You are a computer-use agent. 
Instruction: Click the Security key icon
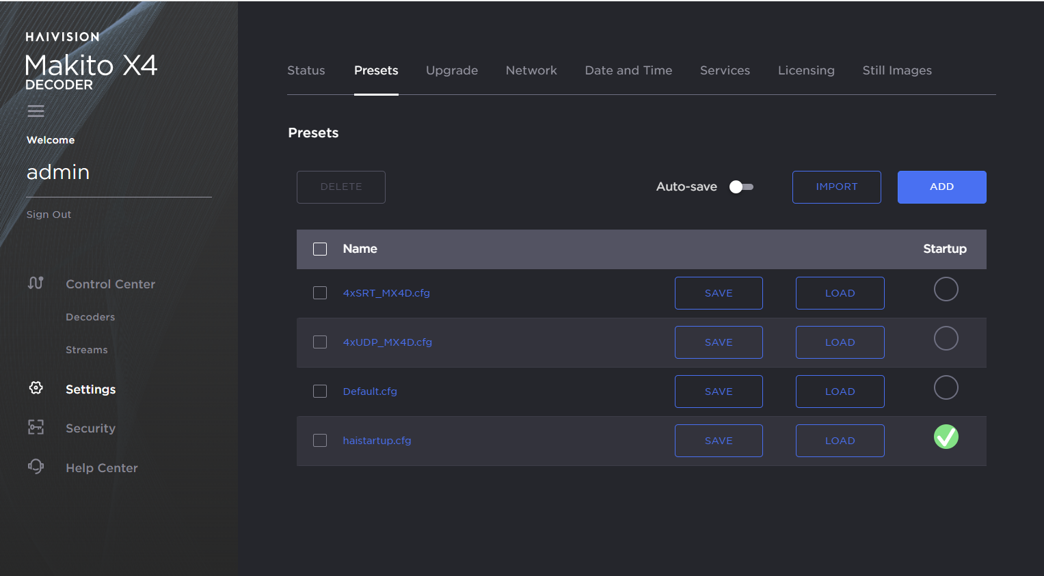pos(36,427)
